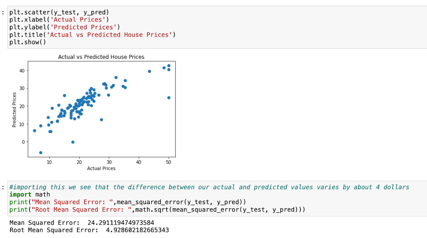This screenshot has width=427, height=238.
Task: Click the lowest data point below zero
Action: 41,153
